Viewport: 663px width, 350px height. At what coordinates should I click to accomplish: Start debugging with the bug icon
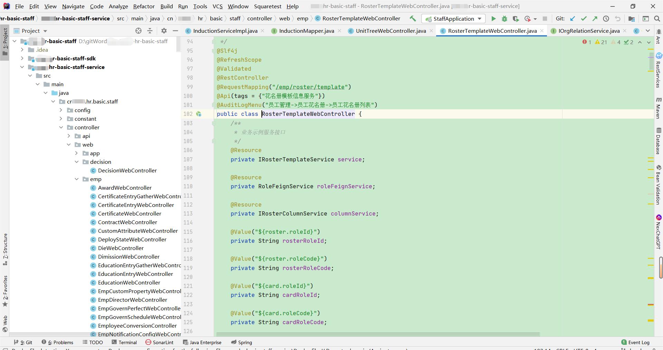[x=505, y=19]
